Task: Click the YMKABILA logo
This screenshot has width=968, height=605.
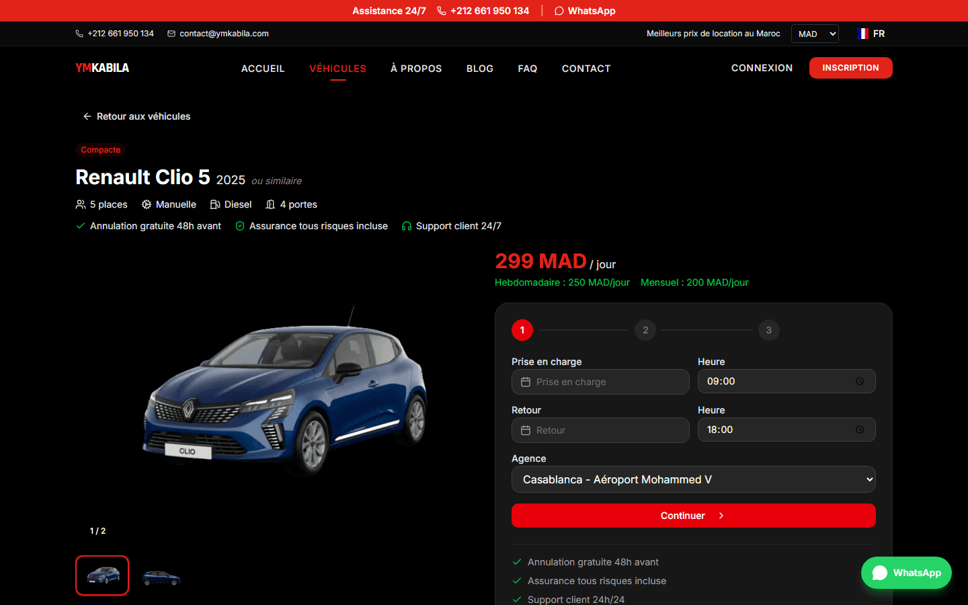Action: pos(102,68)
